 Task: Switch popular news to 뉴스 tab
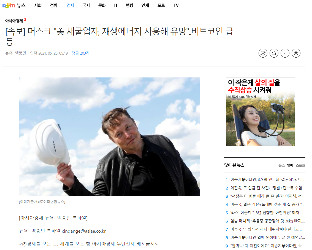click(281, 165)
